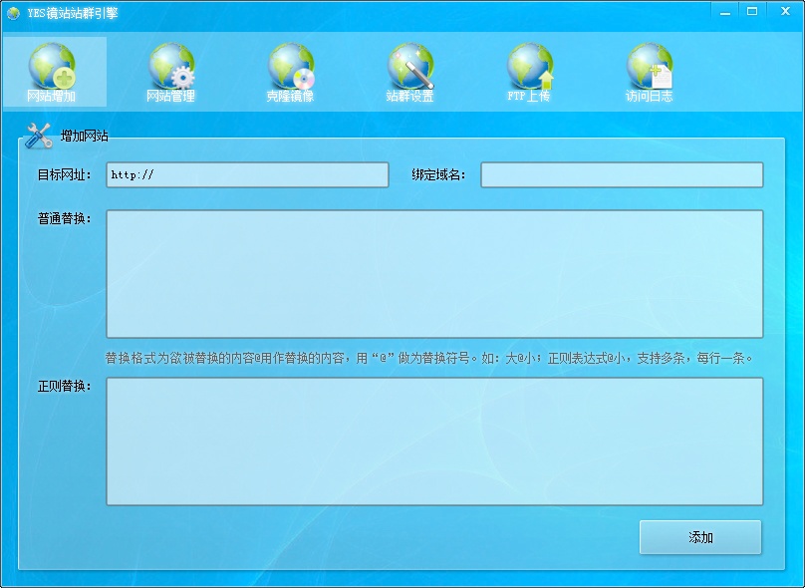Click the 绑定域名 label
805x588 pixels.
(x=438, y=175)
